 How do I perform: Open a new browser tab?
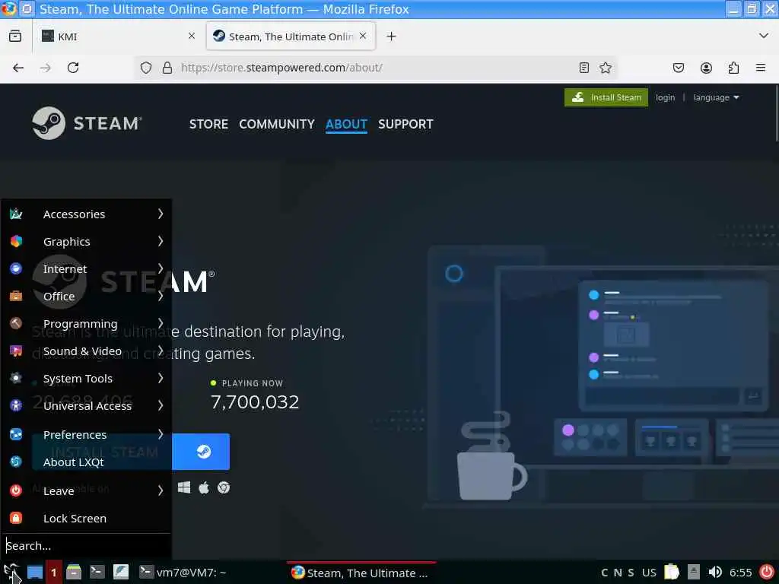[392, 36]
